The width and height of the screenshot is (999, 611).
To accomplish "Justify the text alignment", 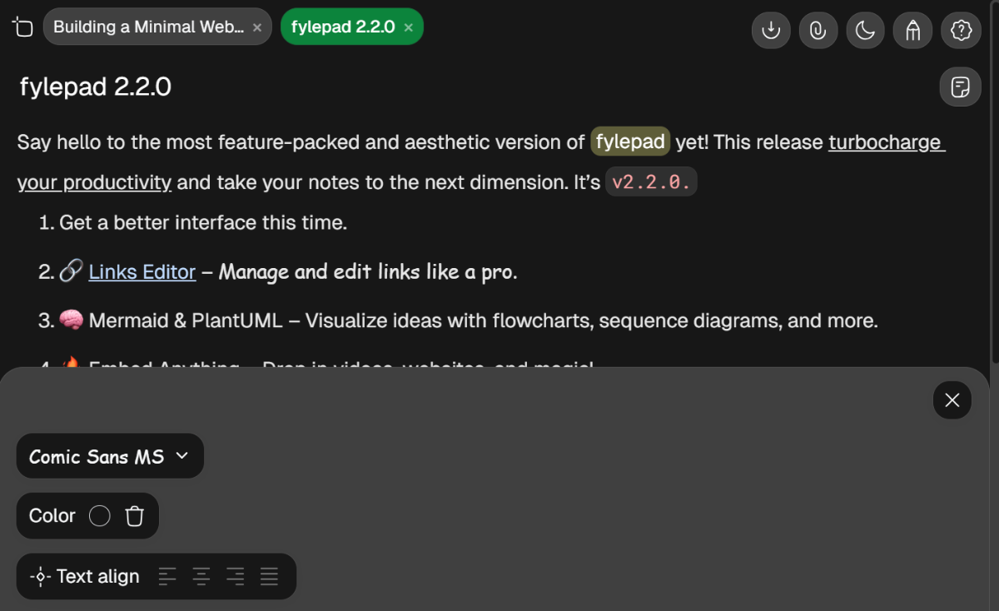I will 269,576.
